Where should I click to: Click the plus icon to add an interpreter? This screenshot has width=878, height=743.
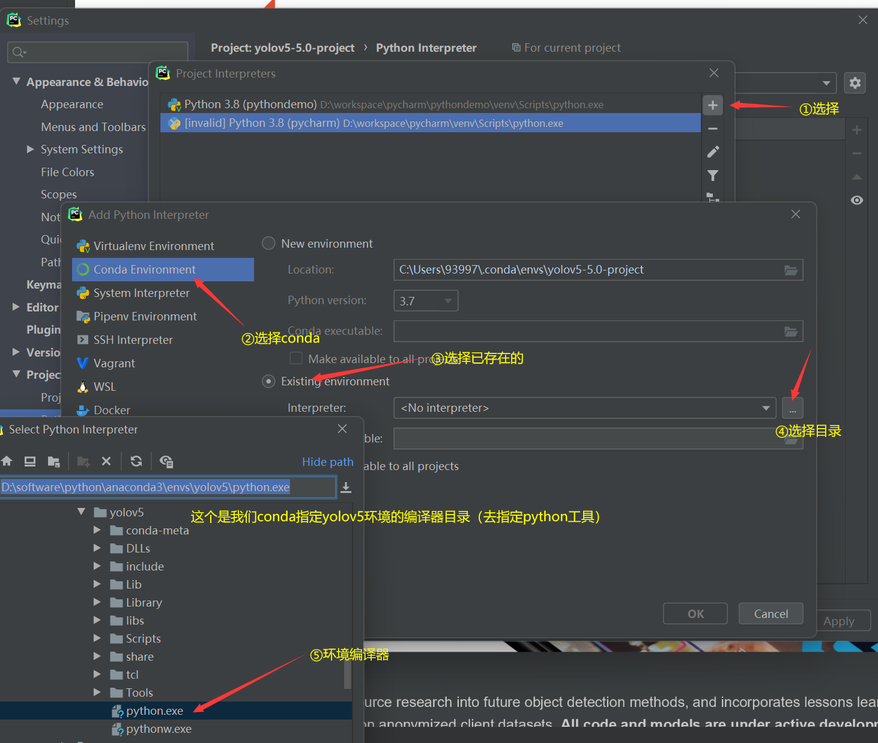(x=712, y=105)
